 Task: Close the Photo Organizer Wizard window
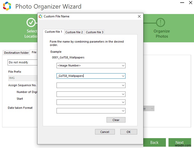click(191, 3)
